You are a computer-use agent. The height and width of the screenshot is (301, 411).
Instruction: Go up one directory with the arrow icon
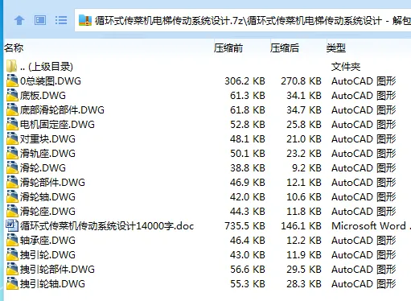[x=19, y=20]
